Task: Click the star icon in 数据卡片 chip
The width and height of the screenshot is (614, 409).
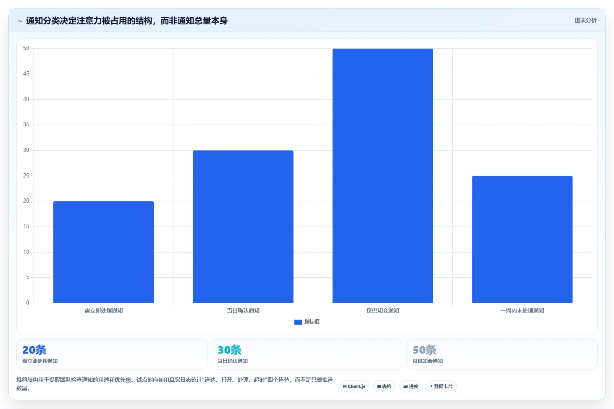Action: click(x=431, y=386)
